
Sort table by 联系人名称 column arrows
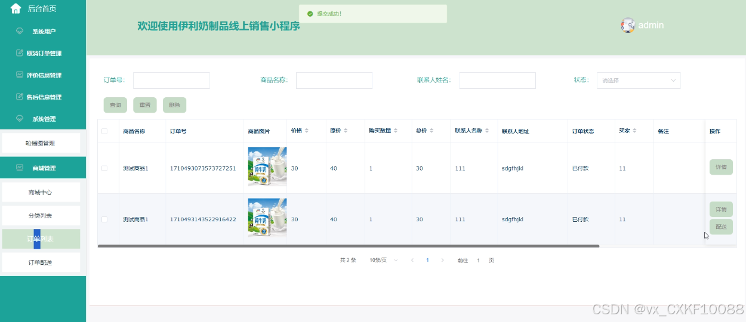487,131
